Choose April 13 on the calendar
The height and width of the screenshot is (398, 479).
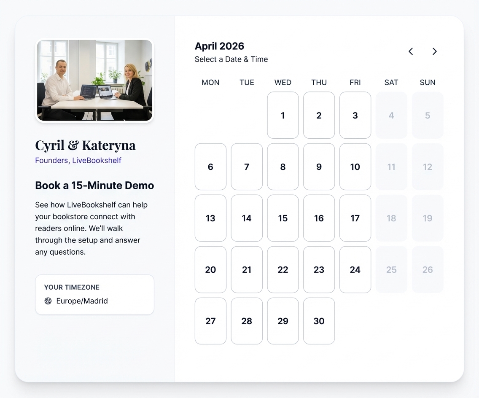coord(210,218)
